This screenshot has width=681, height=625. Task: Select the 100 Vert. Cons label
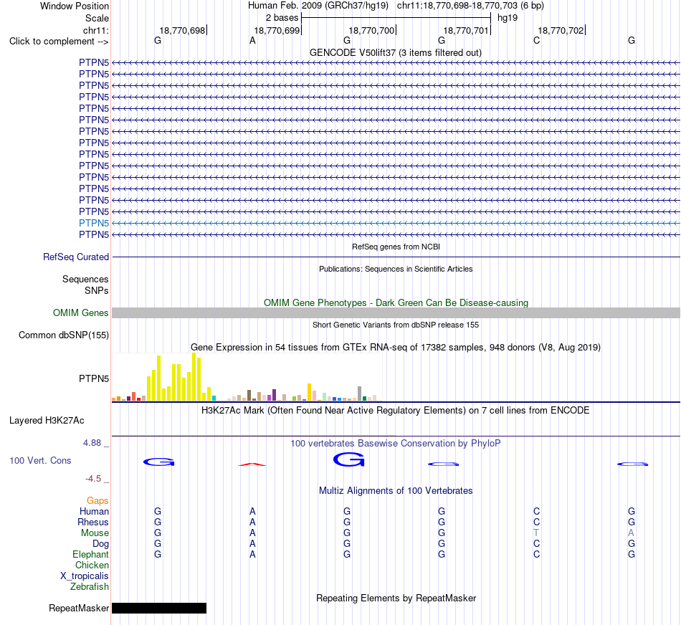[40, 460]
